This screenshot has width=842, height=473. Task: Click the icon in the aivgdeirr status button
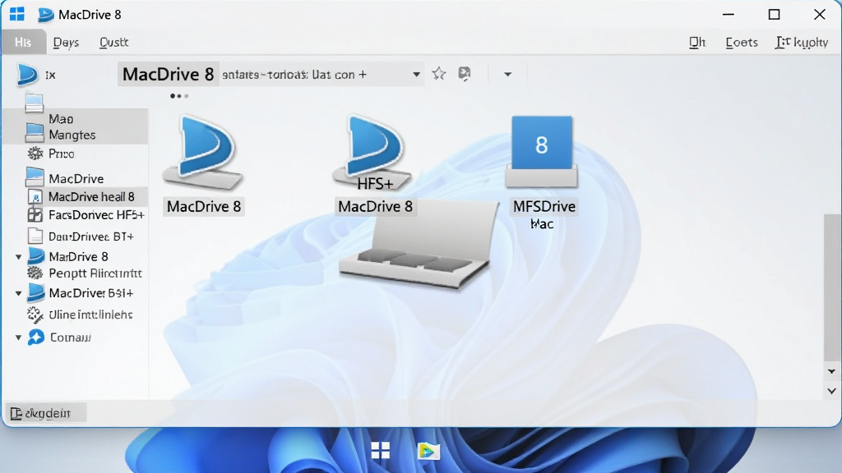point(16,414)
